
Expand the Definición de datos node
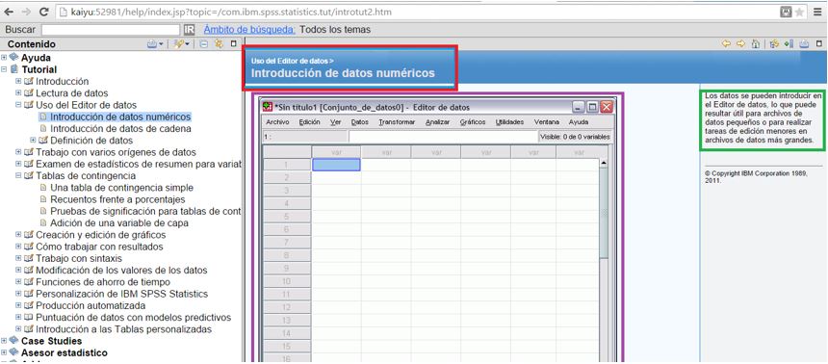(34, 140)
